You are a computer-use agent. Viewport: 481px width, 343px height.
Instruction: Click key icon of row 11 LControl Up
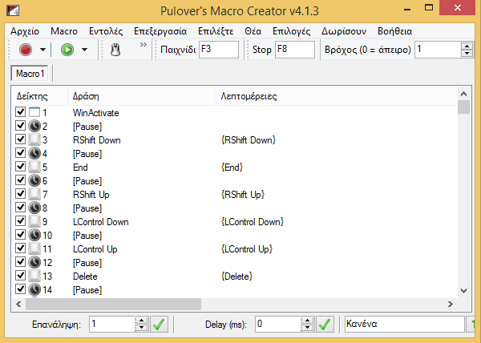coord(34,249)
